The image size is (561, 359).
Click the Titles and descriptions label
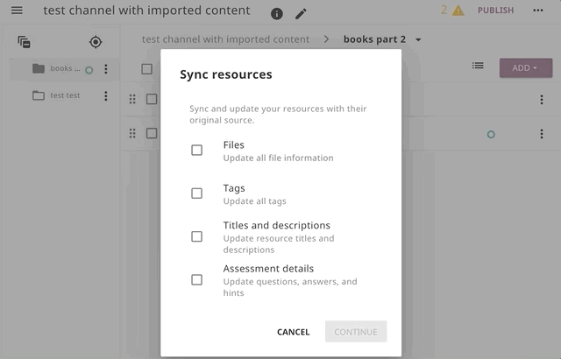click(277, 225)
